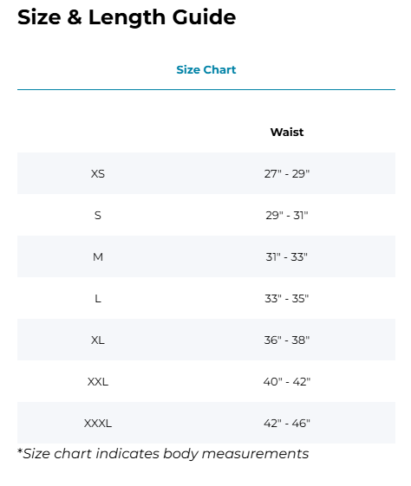
Task: Click the 33" - 35" waist measurement
Action: point(287,299)
